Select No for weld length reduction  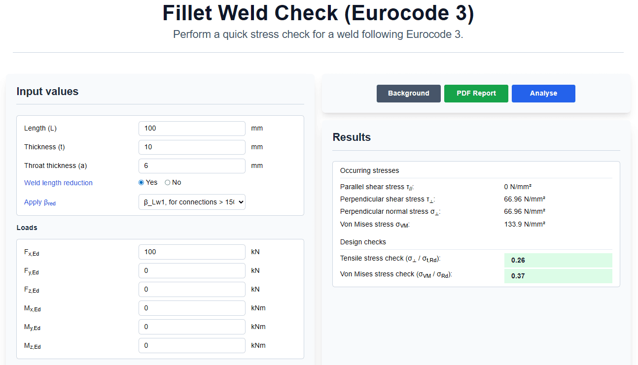click(x=168, y=183)
